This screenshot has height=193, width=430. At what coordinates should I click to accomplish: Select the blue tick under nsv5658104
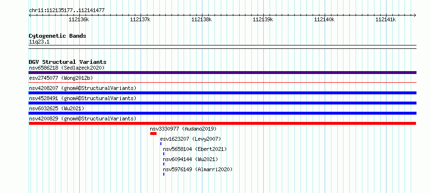164,154
